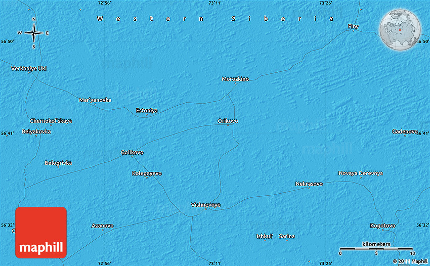Click the compass rose icon
The image size is (430, 266).
[x=33, y=33]
